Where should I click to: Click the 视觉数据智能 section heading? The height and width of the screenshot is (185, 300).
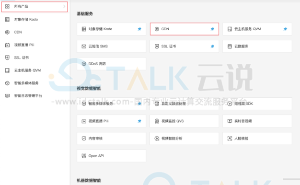click(89, 88)
